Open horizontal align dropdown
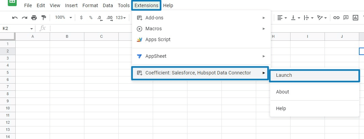Screen dimensions: 364x139 point(282,18)
